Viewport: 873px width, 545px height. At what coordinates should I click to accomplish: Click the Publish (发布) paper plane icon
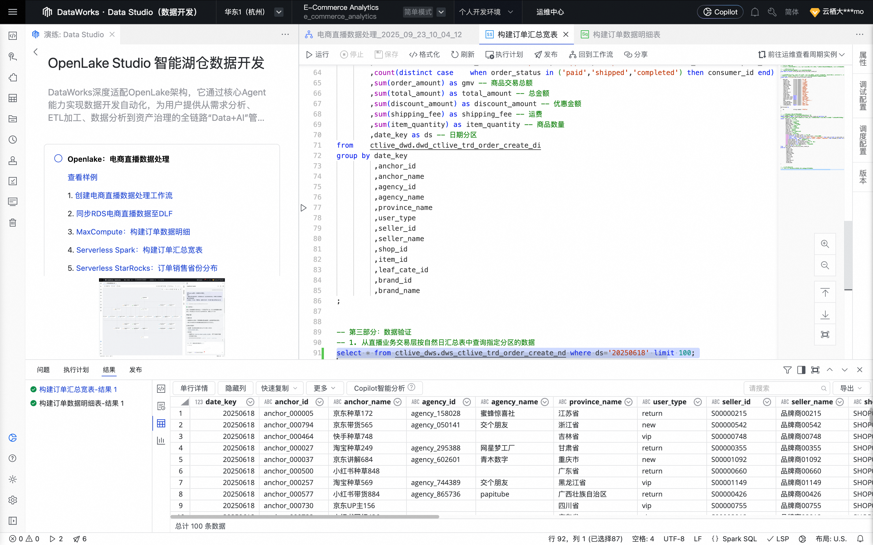coord(538,54)
